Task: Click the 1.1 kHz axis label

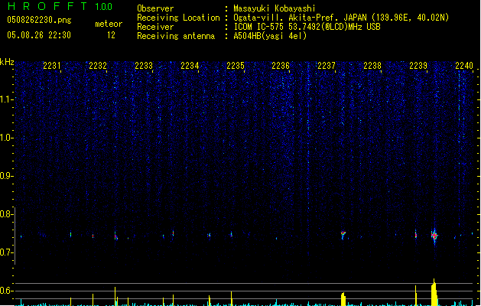Action: (6, 99)
